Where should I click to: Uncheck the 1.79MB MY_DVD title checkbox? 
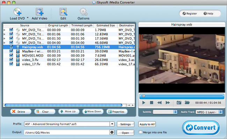[x=11, y=30]
